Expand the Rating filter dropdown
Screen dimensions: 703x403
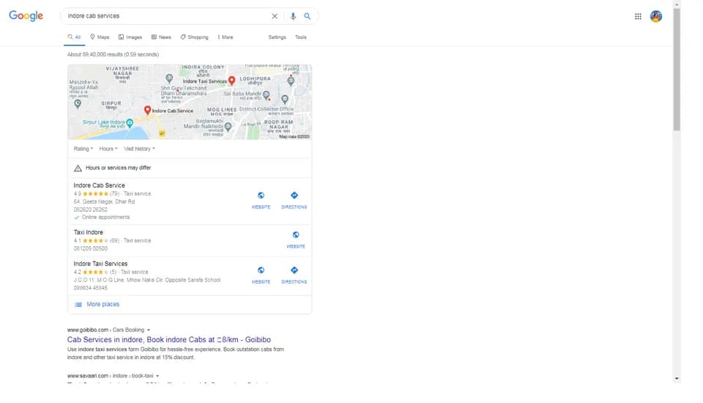(x=83, y=149)
